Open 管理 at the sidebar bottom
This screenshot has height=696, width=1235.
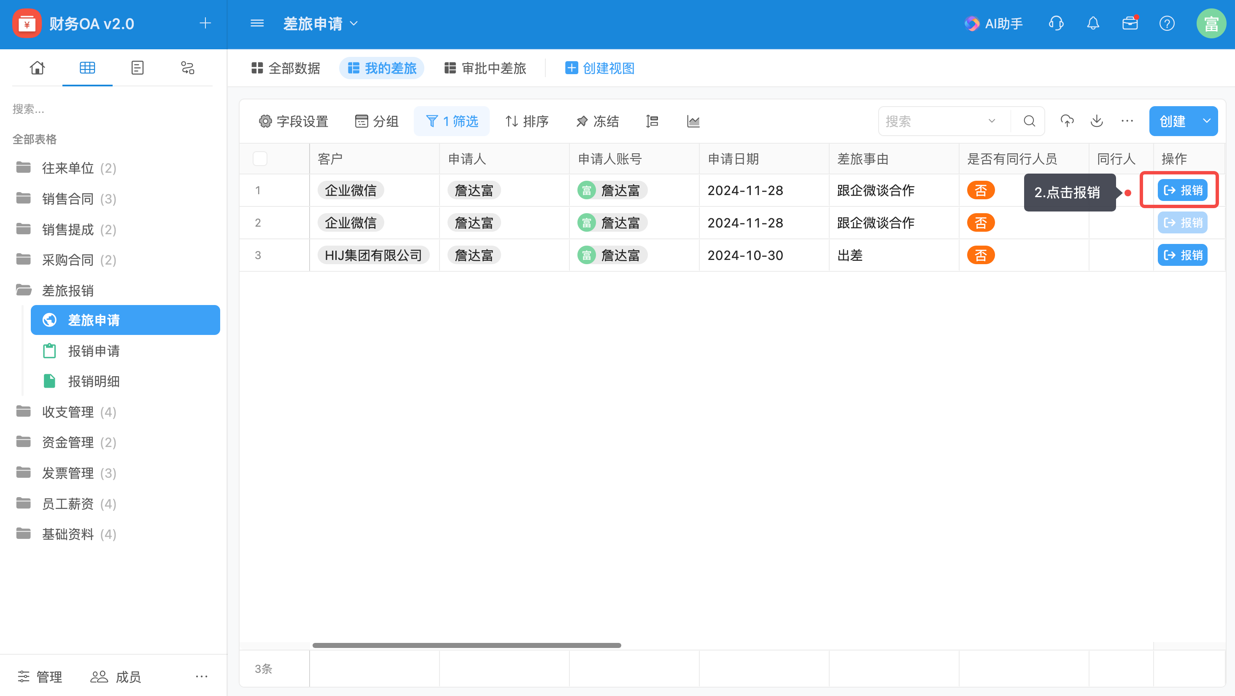(40, 676)
